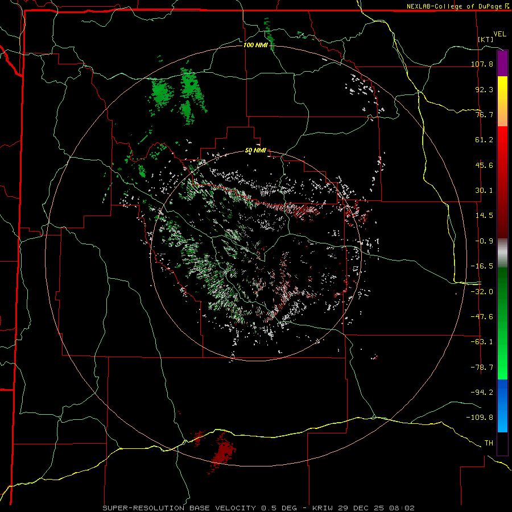This screenshot has width=512, height=512.
Task: Click the -32.0 velocity scale value
Action: pos(482,292)
